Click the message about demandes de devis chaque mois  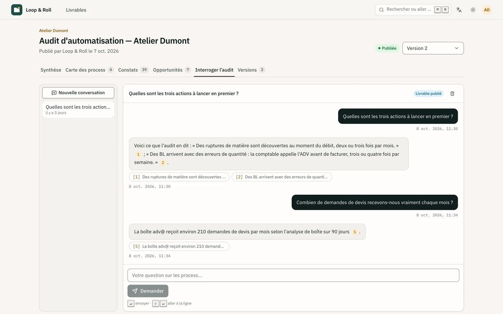tap(375, 203)
